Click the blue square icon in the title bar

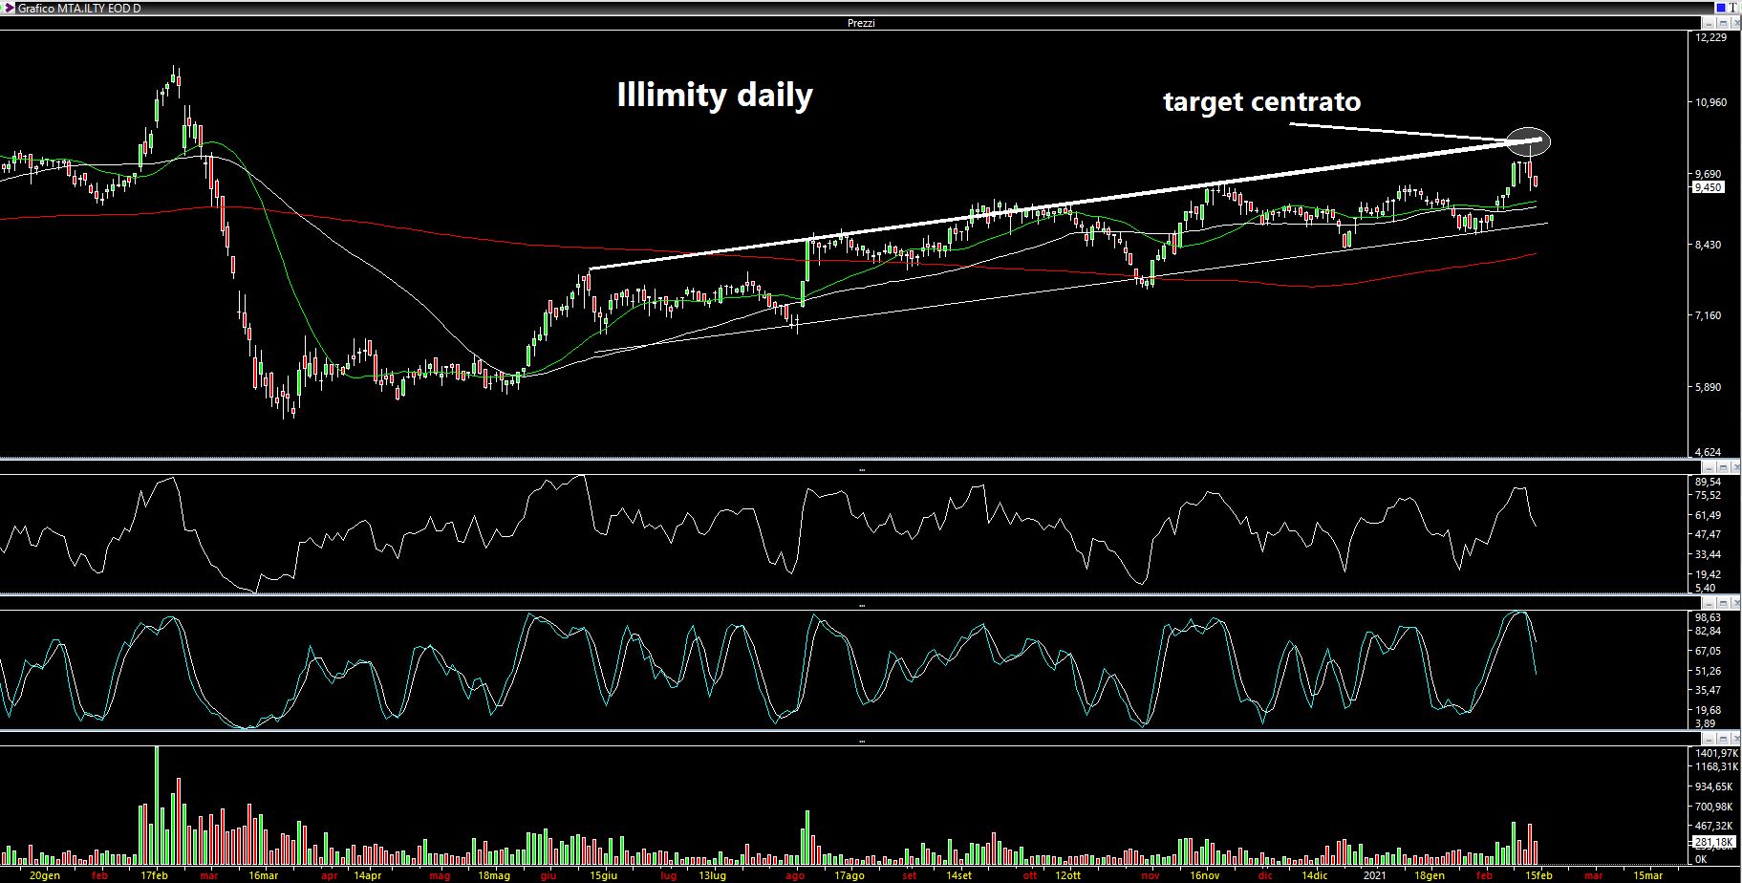pyautogui.click(x=1722, y=7)
